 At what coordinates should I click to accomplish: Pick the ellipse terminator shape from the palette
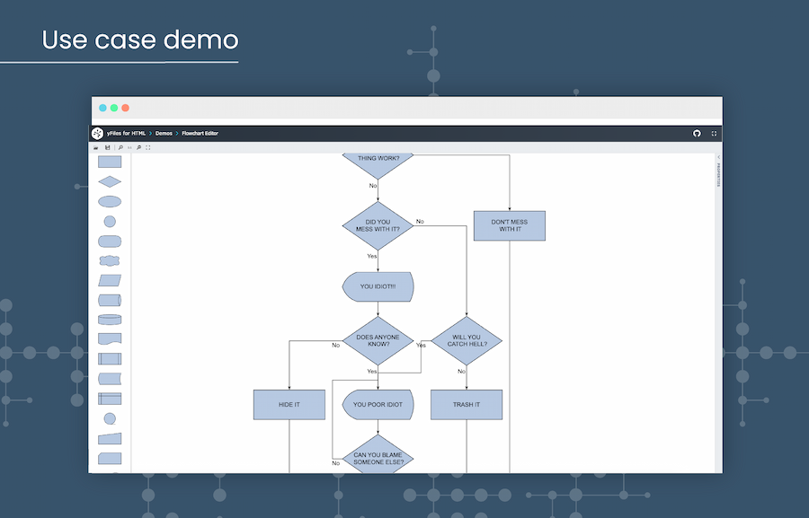coord(109,200)
